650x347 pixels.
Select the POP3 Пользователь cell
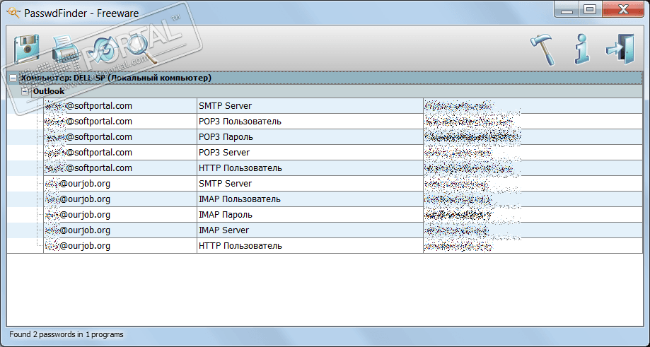tap(310, 122)
